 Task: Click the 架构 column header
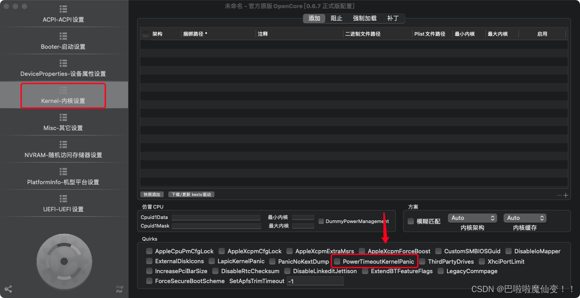coord(165,34)
